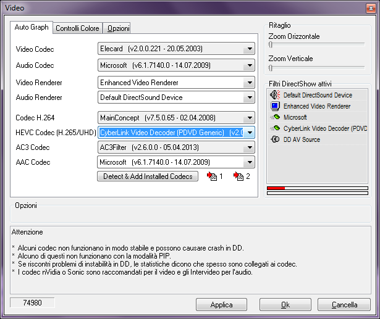Click the 'Ritaglio' group label
The height and width of the screenshot is (319, 380).
click(280, 25)
